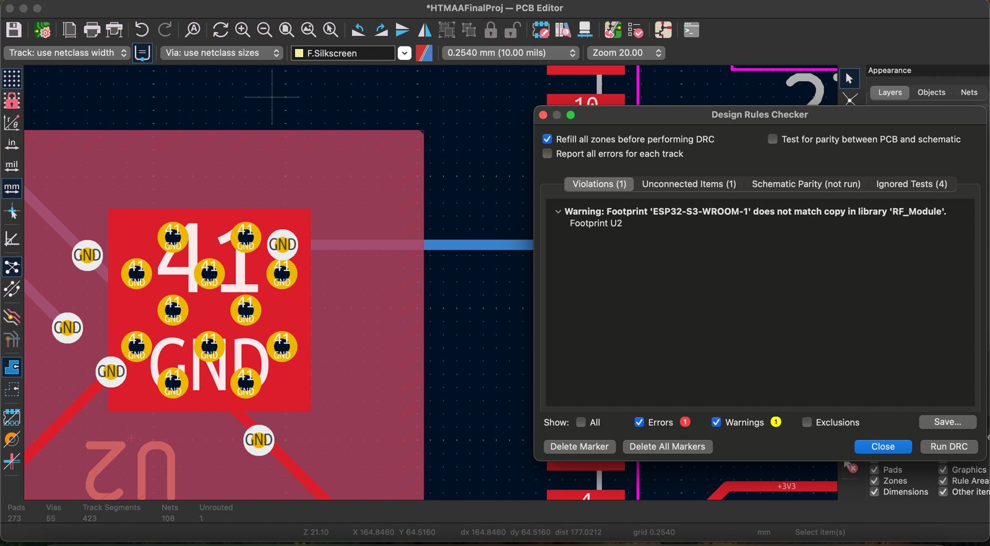Click the Zoom in icon
Image resolution: width=990 pixels, height=546 pixels.
243,30
